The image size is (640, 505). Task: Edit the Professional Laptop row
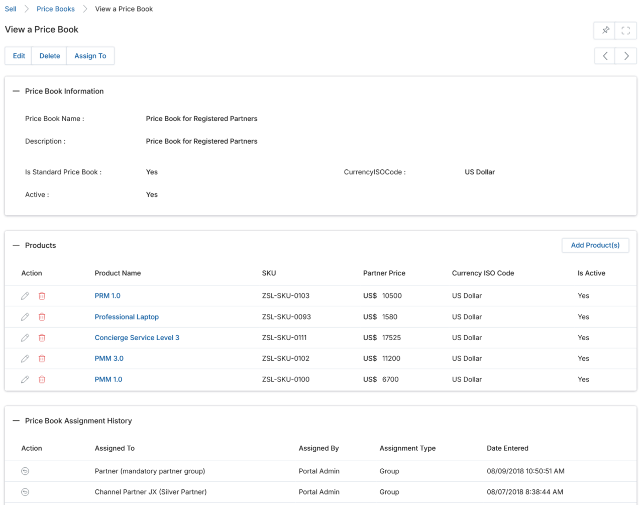pyautogui.click(x=25, y=317)
